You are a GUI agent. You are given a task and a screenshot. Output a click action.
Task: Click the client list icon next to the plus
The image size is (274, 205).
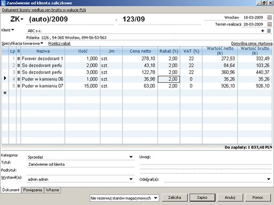(269, 31)
